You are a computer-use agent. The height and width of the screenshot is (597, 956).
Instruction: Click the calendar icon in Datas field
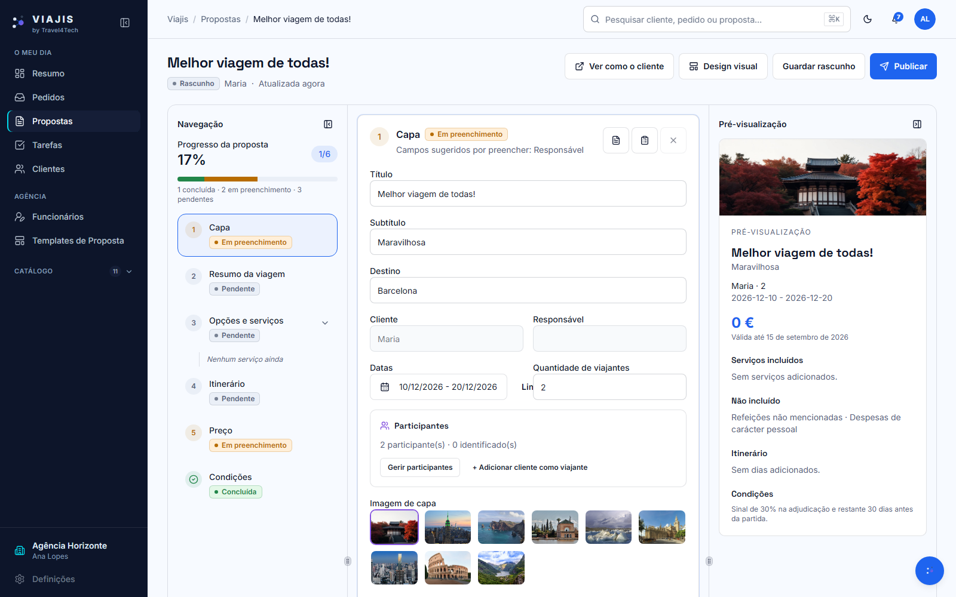(x=385, y=387)
